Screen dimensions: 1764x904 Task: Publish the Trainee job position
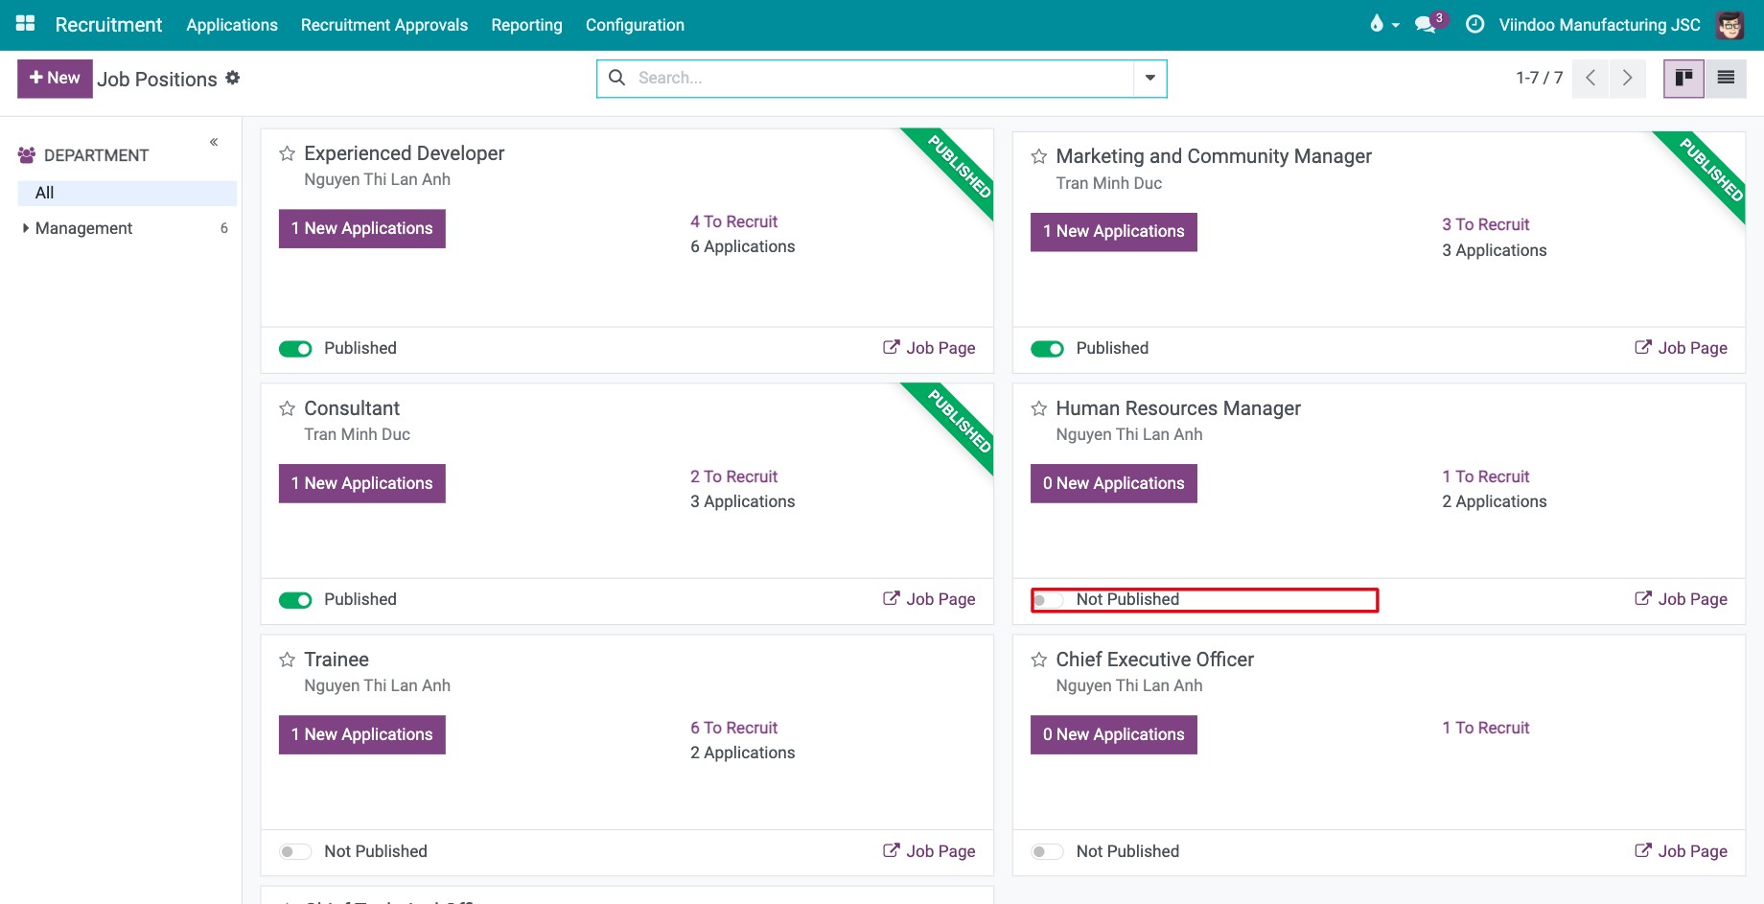click(x=295, y=851)
